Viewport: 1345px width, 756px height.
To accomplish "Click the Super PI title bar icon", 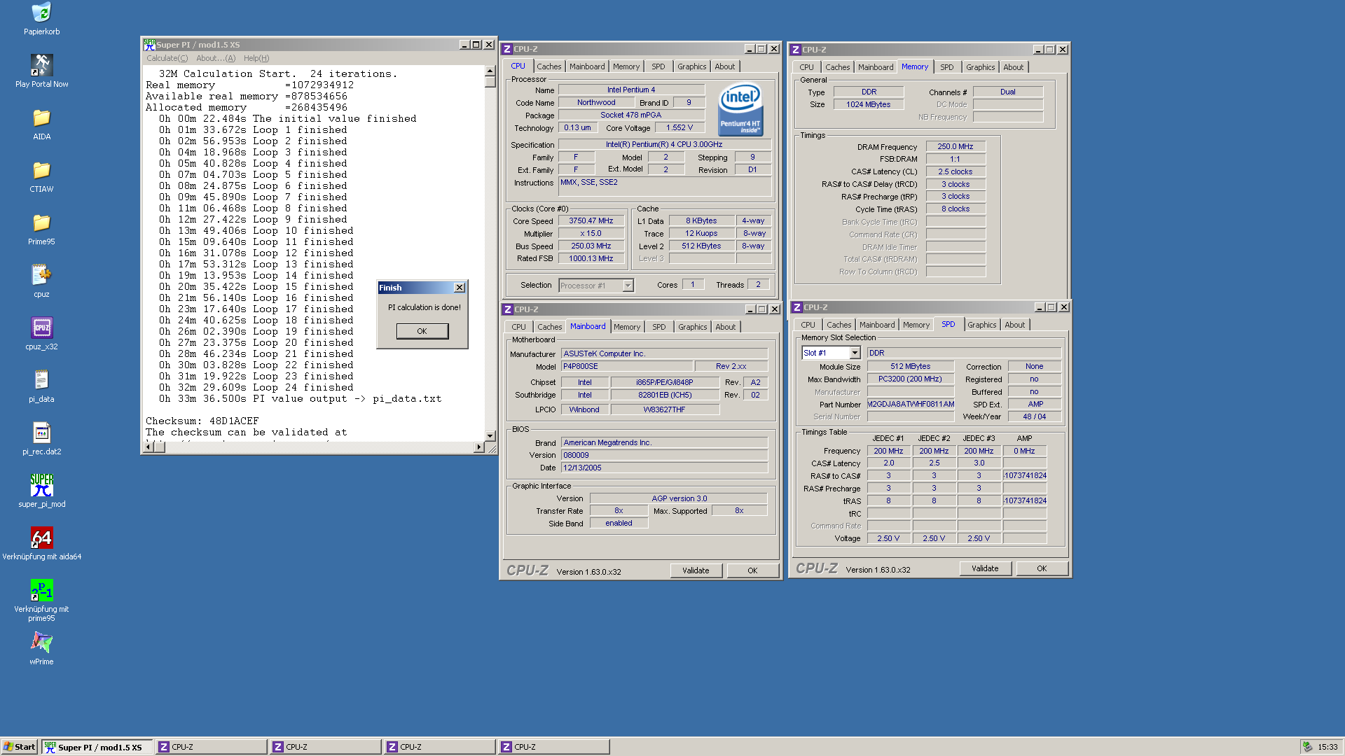I will tap(149, 45).
